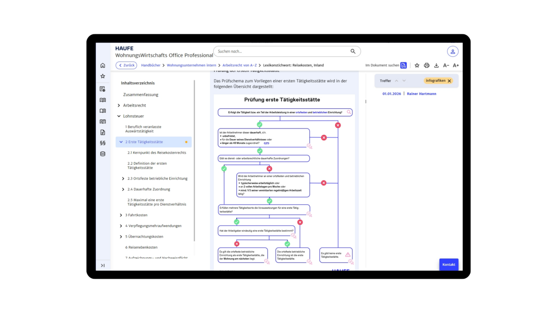The width and height of the screenshot is (557, 313).
Task: Open Zusammenfassung in table of contents
Action: (x=141, y=95)
